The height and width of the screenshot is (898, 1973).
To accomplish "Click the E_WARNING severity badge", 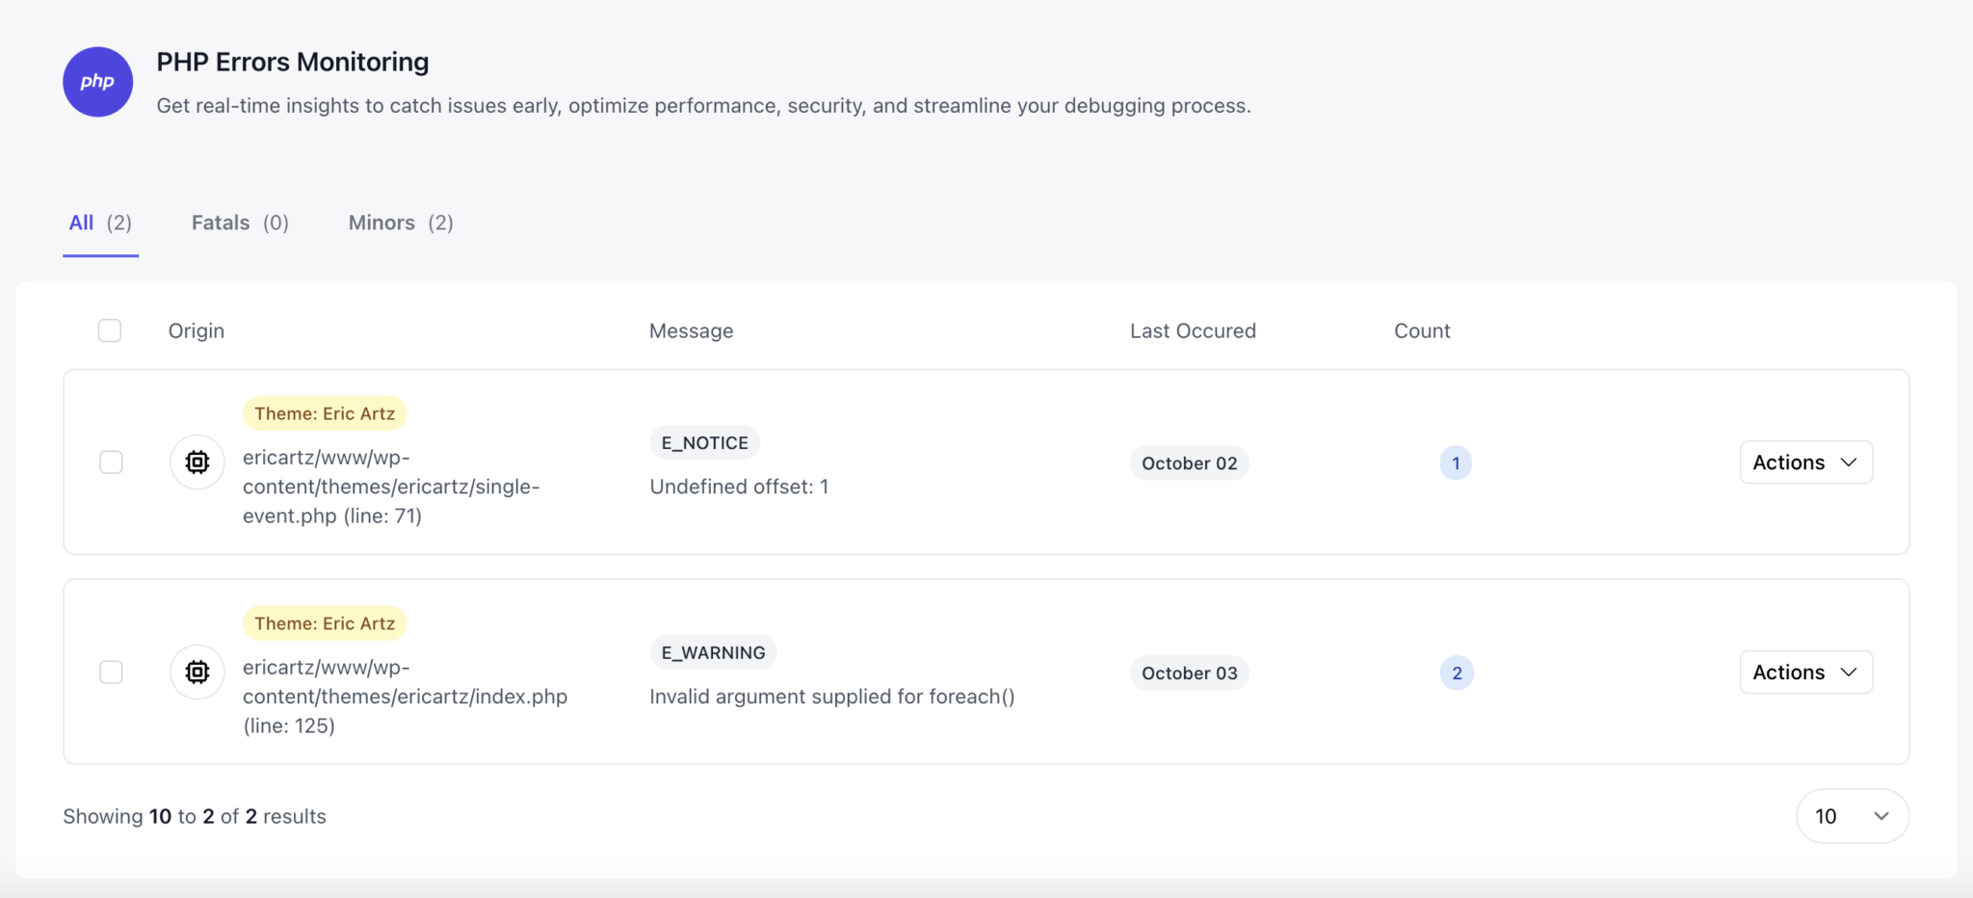I will point(713,652).
